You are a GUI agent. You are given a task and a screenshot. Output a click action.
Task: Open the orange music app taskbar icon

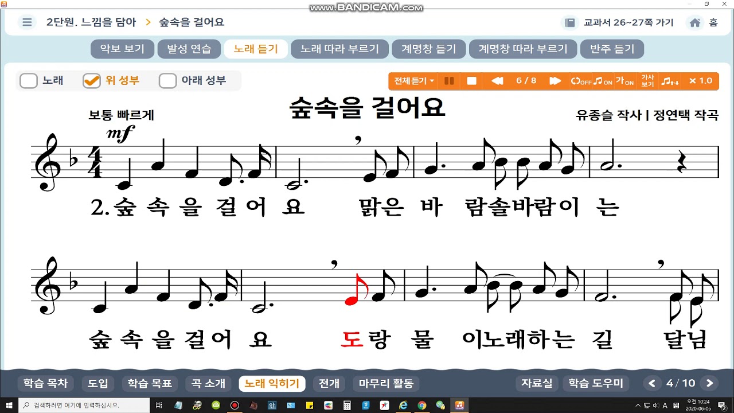(459, 405)
